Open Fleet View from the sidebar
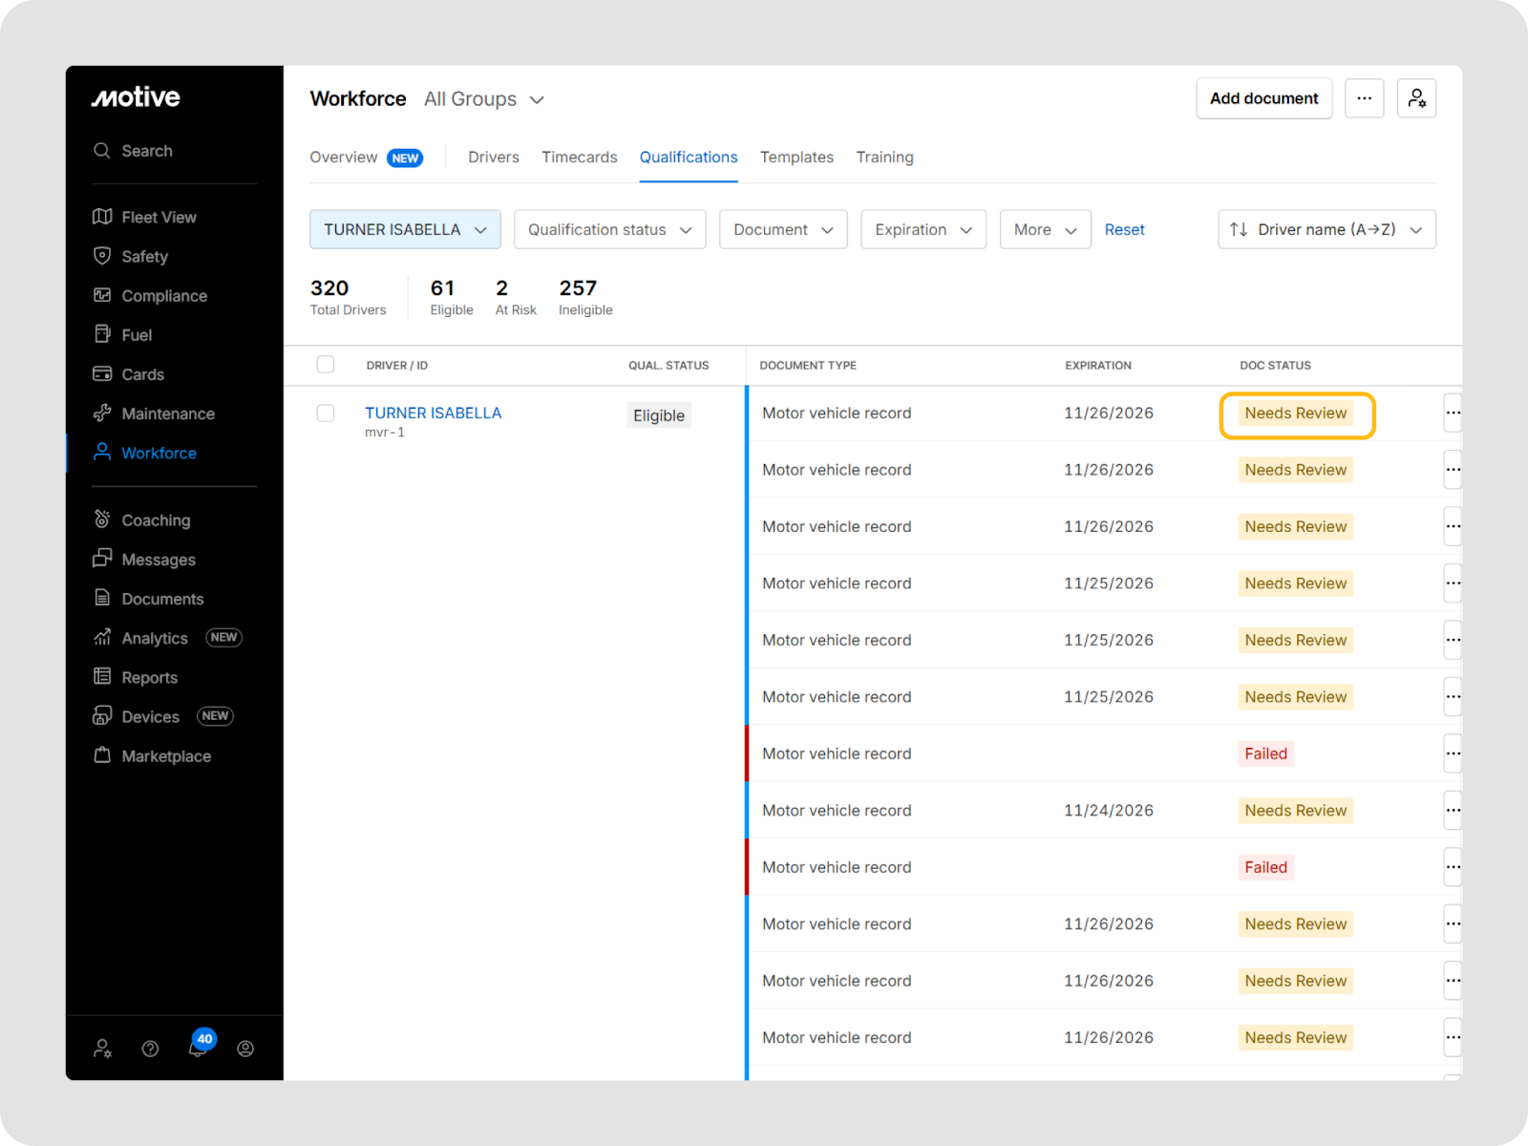 [x=158, y=217]
